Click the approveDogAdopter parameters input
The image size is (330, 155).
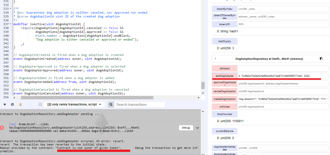(283, 84)
